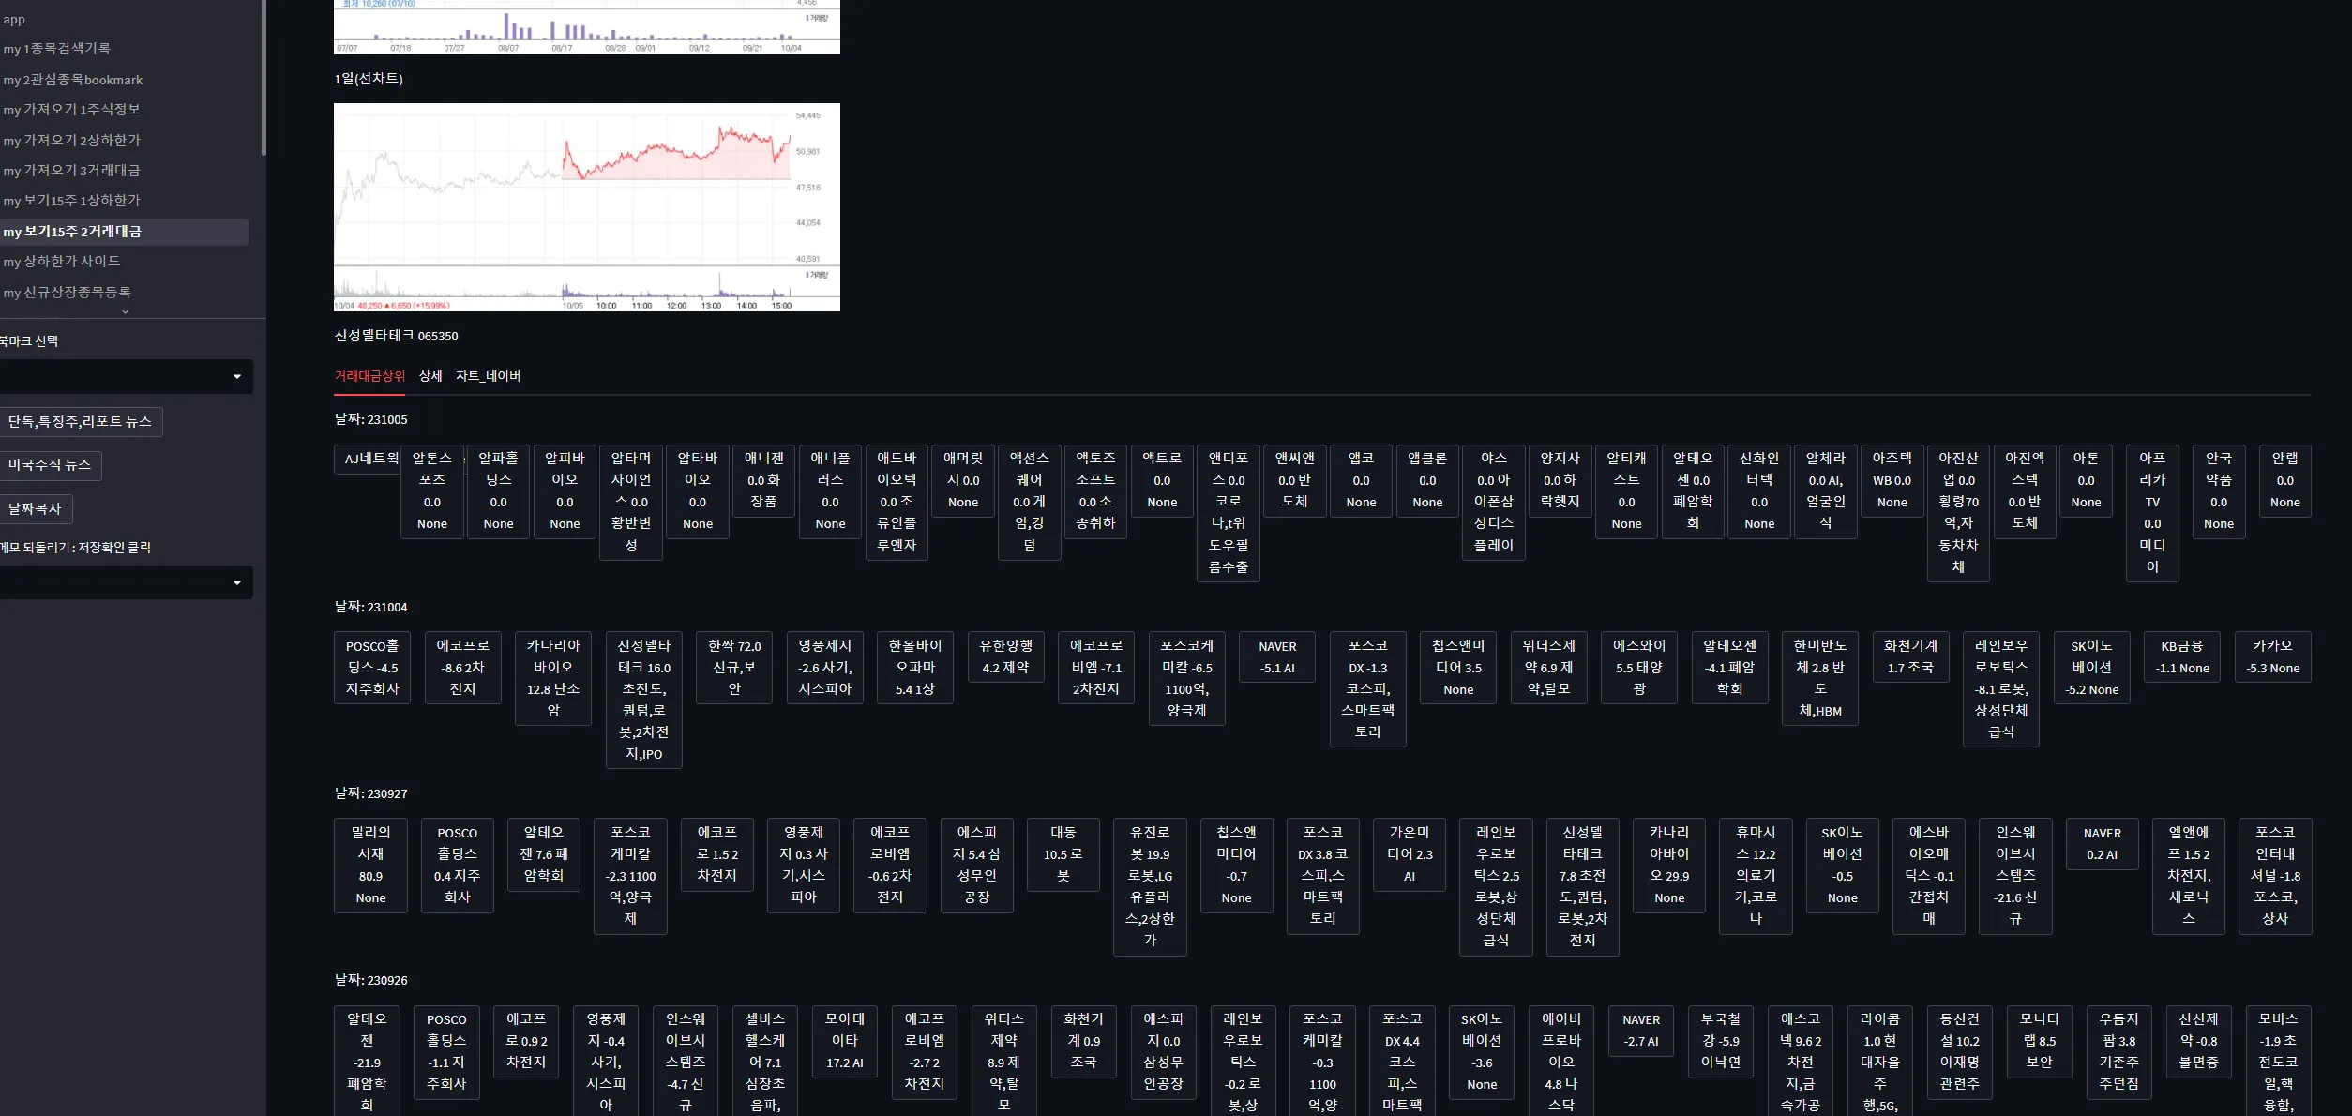Open the 메모 되돌리기 dropdown

(x=124, y=582)
